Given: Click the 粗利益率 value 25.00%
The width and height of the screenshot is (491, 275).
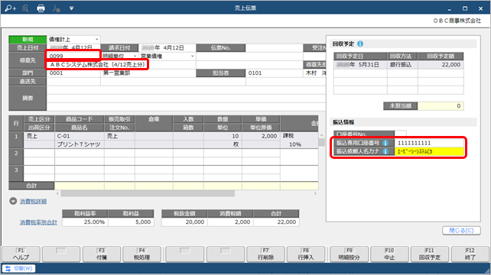Looking at the screenshot, I should pos(85,222).
